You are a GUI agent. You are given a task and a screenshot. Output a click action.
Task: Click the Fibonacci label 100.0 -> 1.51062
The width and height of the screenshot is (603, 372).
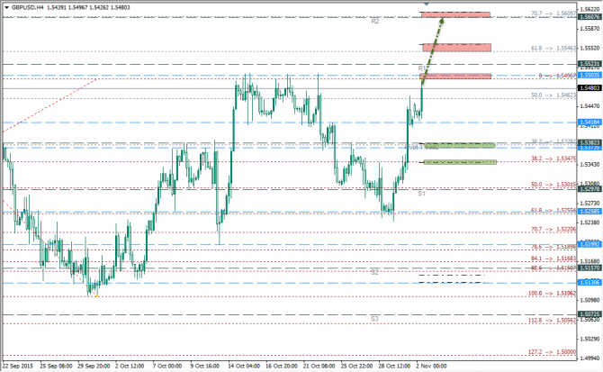[x=552, y=293]
